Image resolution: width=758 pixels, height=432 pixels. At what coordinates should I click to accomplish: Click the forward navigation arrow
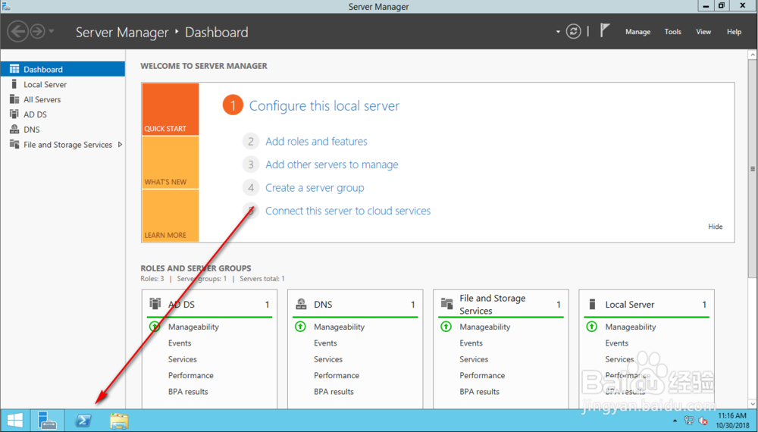pyautogui.click(x=37, y=32)
